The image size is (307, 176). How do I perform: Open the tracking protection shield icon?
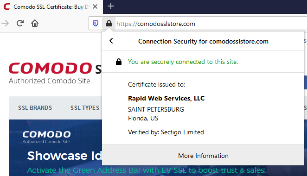click(96, 24)
